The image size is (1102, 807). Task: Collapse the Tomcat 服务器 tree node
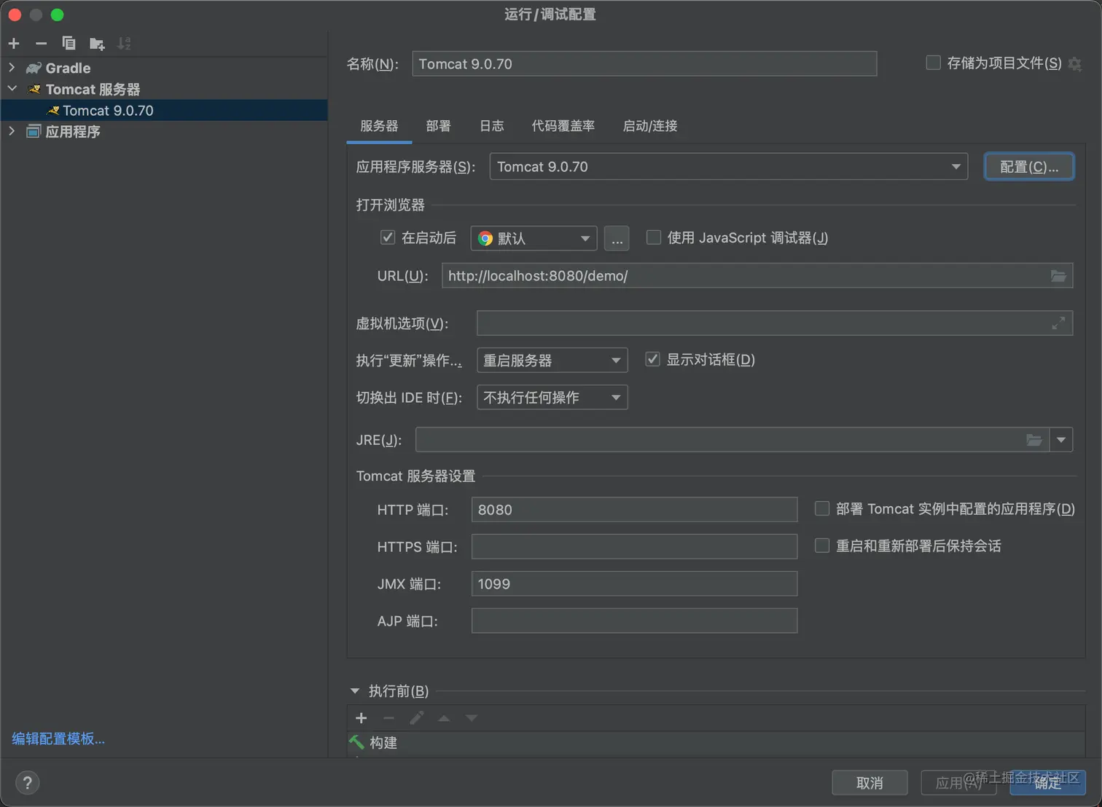pos(12,89)
